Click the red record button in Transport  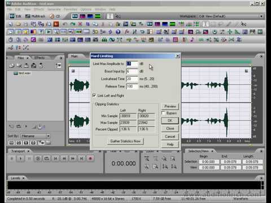90,158
